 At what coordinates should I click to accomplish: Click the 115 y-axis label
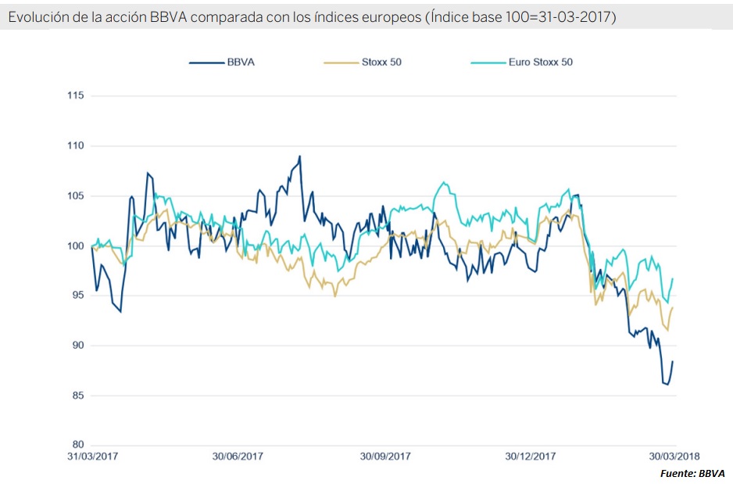pyautogui.click(x=76, y=96)
